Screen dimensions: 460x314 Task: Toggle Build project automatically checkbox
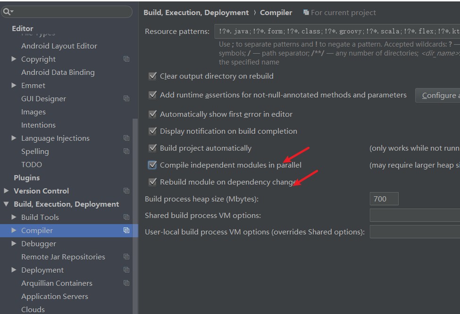152,148
